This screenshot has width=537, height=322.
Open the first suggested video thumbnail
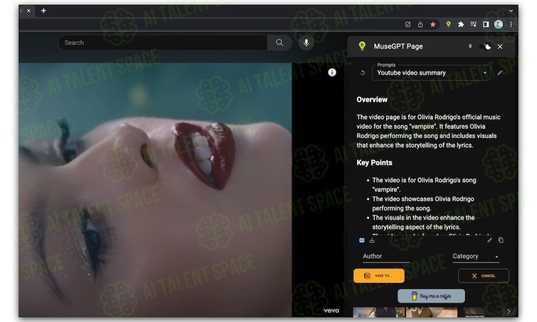point(379,312)
